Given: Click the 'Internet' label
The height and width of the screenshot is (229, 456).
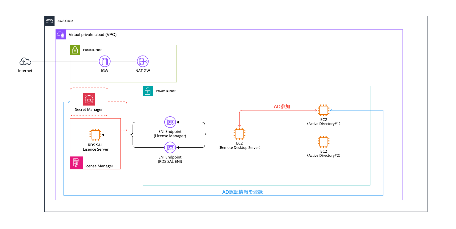Looking at the screenshot, I should pyautogui.click(x=25, y=71).
